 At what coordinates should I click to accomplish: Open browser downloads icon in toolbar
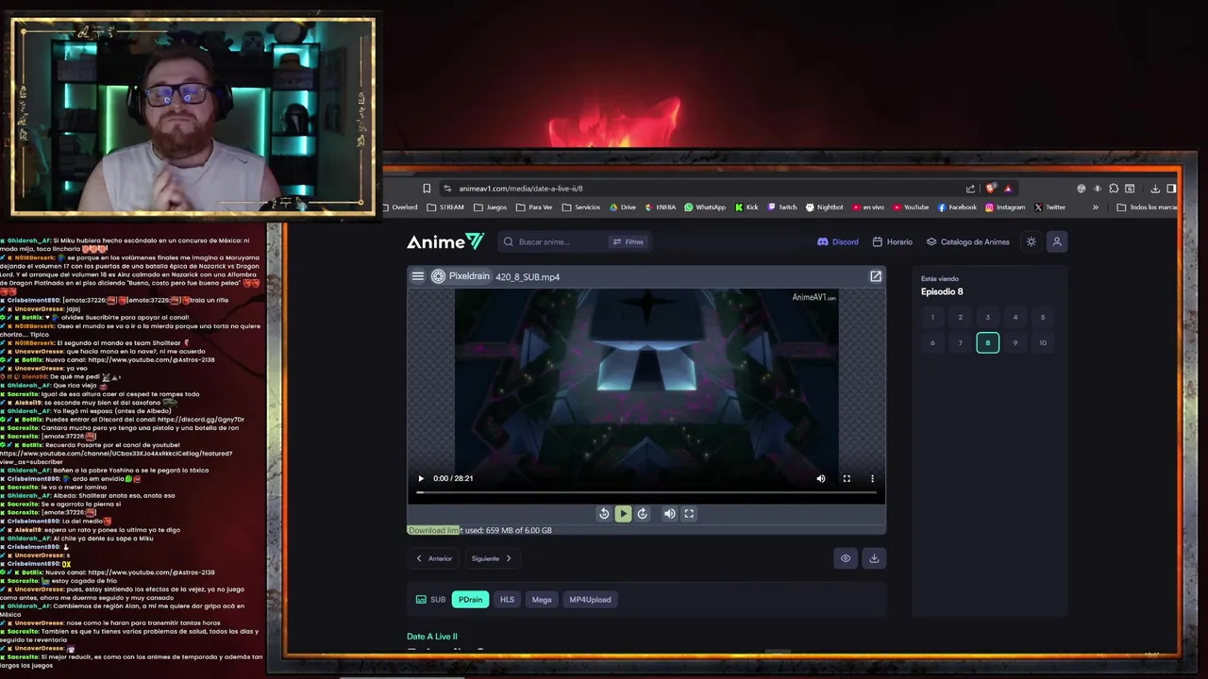point(1155,188)
